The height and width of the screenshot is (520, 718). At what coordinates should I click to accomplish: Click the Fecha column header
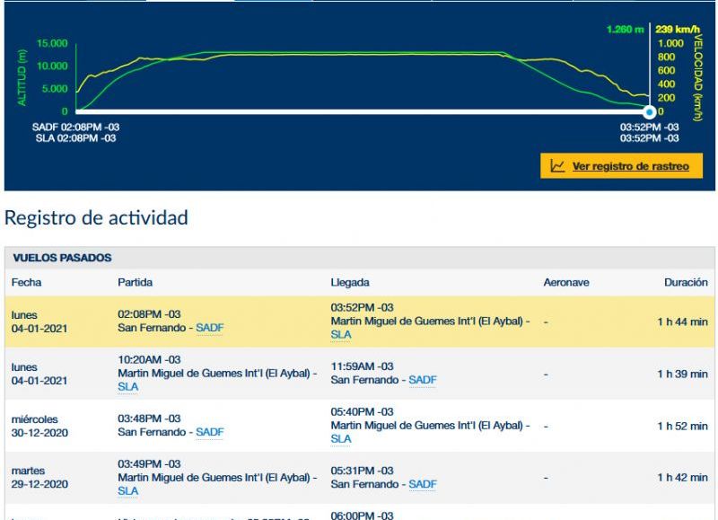coord(26,282)
